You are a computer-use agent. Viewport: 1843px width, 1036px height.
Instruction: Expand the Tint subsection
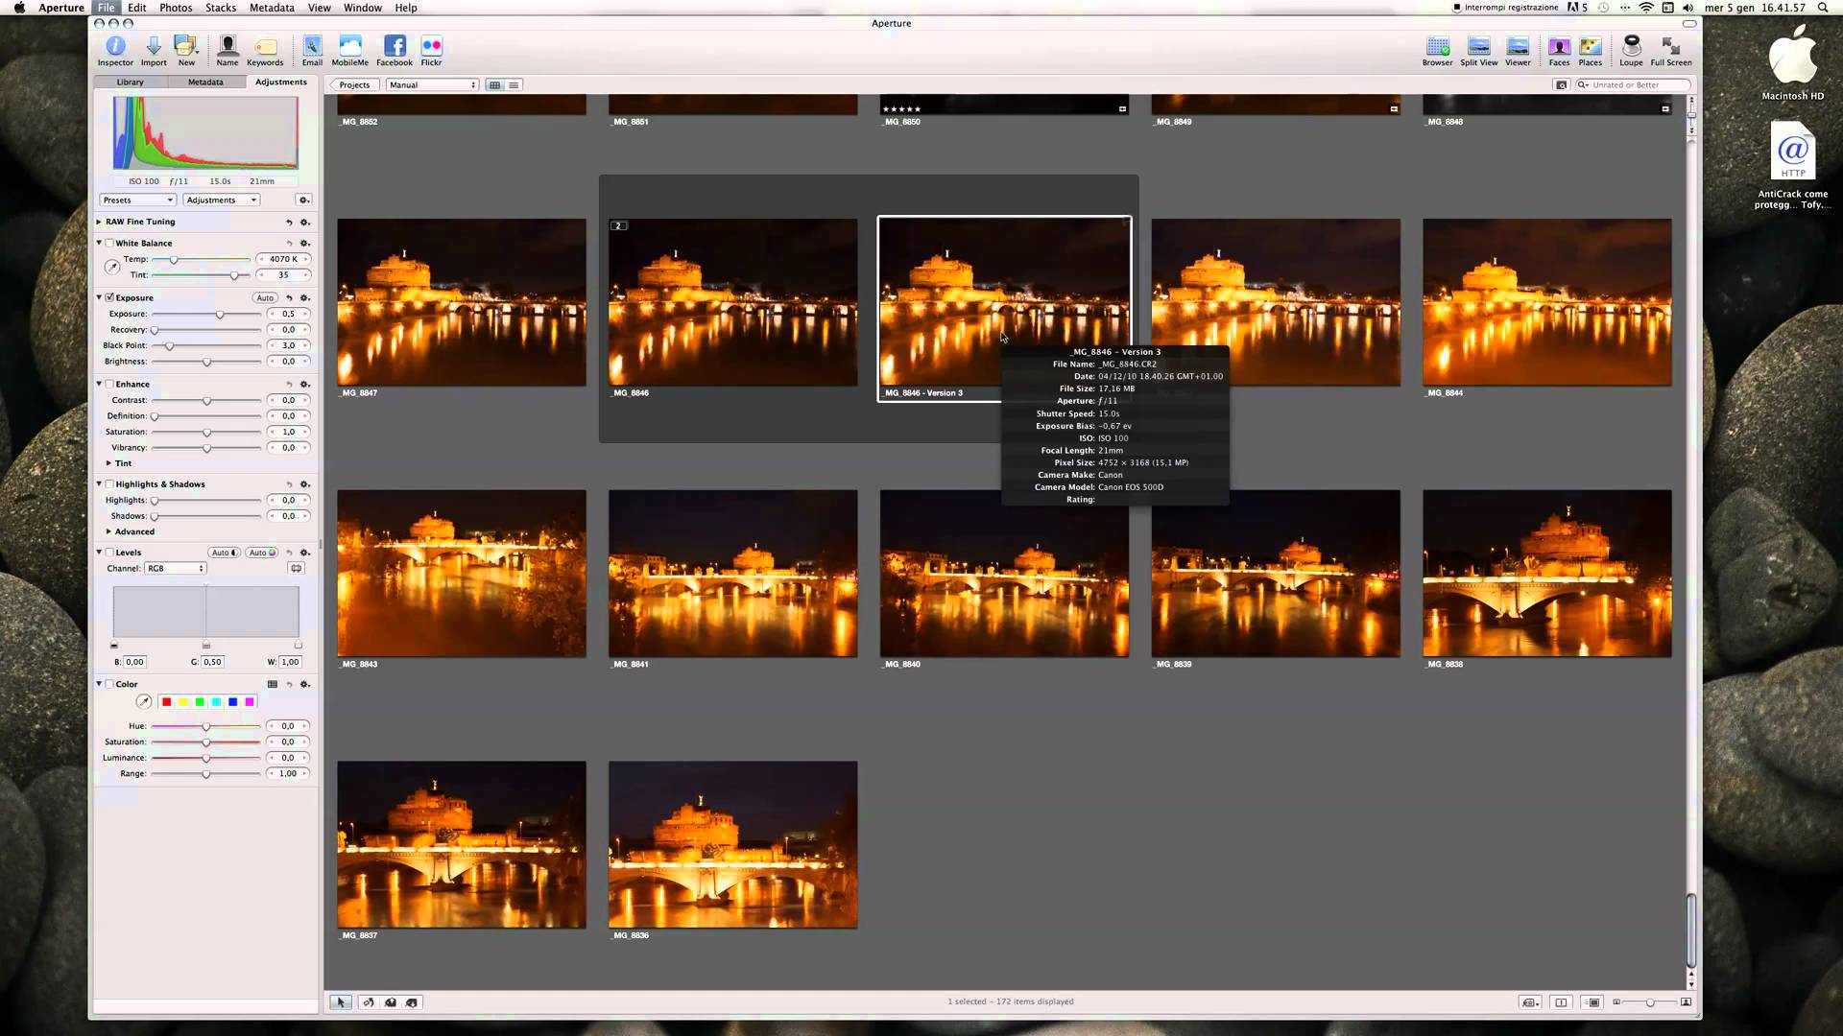coord(108,463)
